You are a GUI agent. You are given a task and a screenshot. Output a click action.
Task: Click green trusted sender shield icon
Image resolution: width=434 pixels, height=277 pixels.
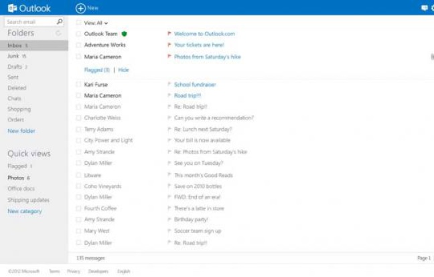(x=125, y=34)
